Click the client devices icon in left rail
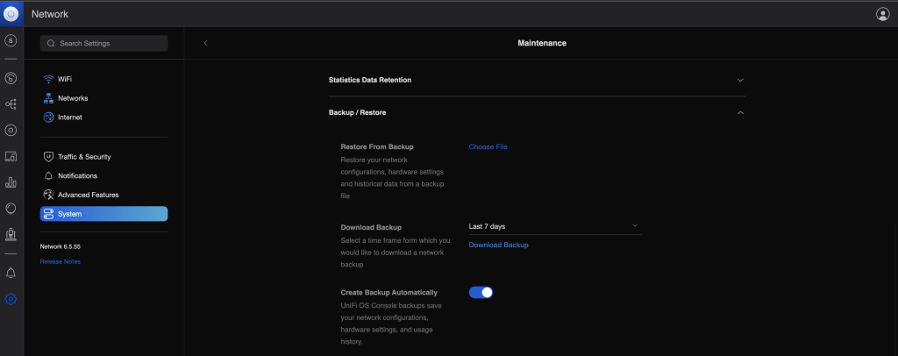Image resolution: width=898 pixels, height=356 pixels. pyautogui.click(x=11, y=157)
